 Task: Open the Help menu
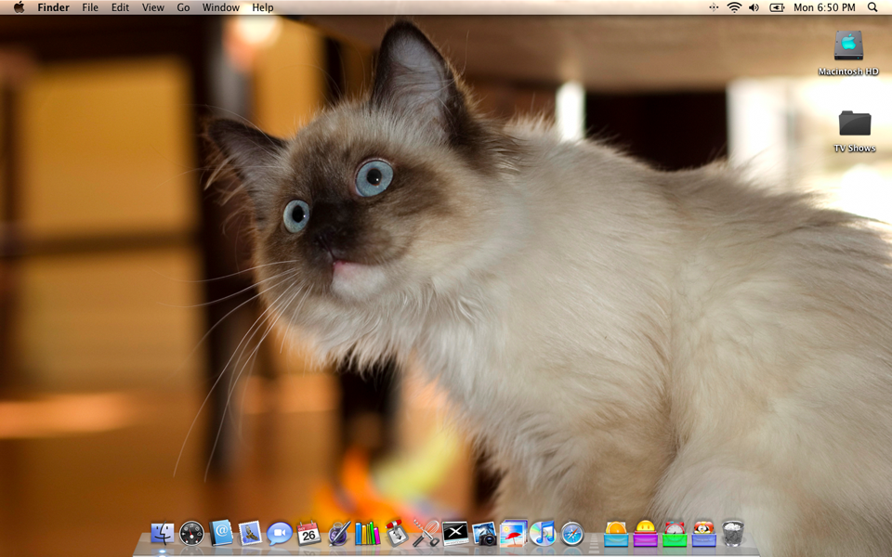click(x=263, y=7)
